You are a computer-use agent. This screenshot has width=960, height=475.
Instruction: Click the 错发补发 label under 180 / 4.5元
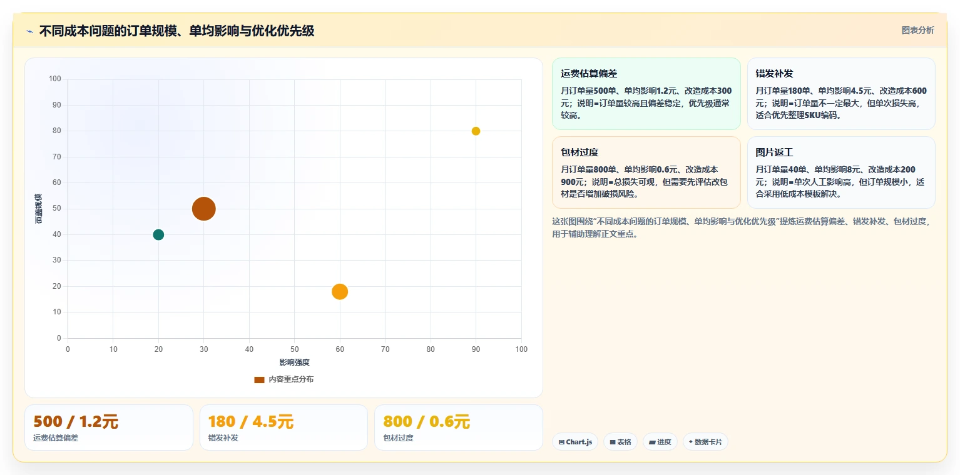(x=223, y=437)
